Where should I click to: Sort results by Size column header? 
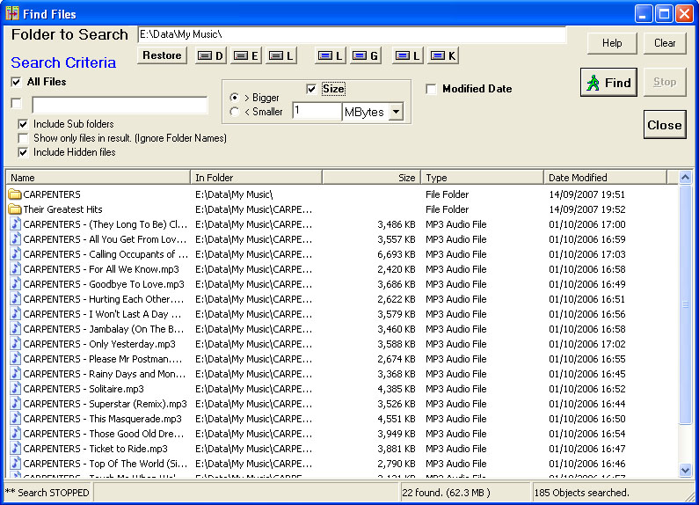tap(371, 178)
